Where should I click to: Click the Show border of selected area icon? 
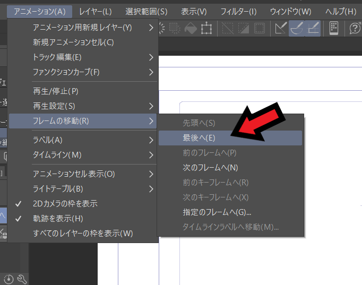(260, 28)
